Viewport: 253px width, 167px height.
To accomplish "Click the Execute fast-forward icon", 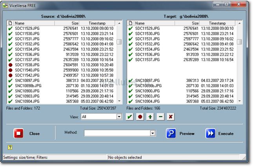I will [210, 133].
